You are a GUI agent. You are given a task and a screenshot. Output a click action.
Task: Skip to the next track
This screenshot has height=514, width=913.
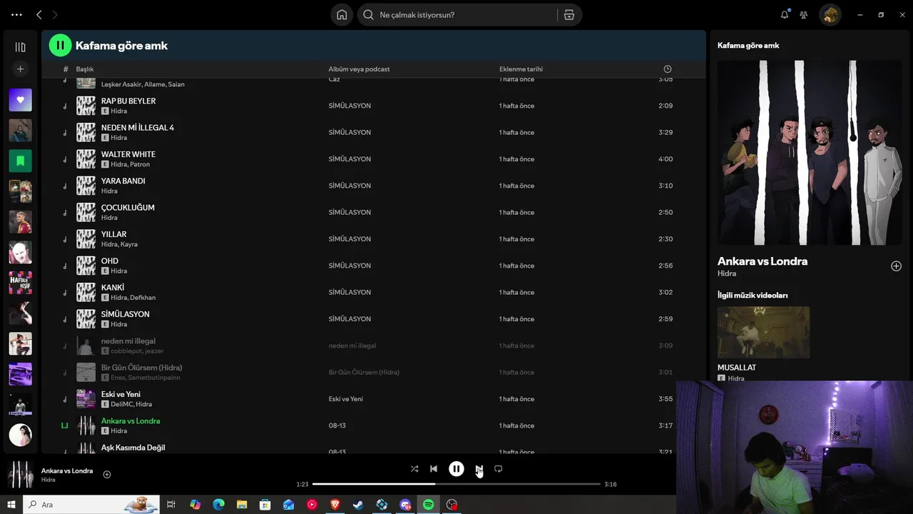[x=479, y=469]
